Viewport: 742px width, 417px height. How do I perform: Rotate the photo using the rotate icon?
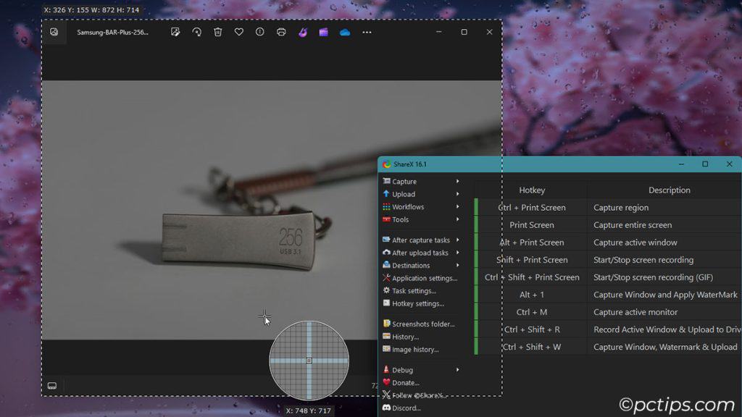click(x=196, y=32)
